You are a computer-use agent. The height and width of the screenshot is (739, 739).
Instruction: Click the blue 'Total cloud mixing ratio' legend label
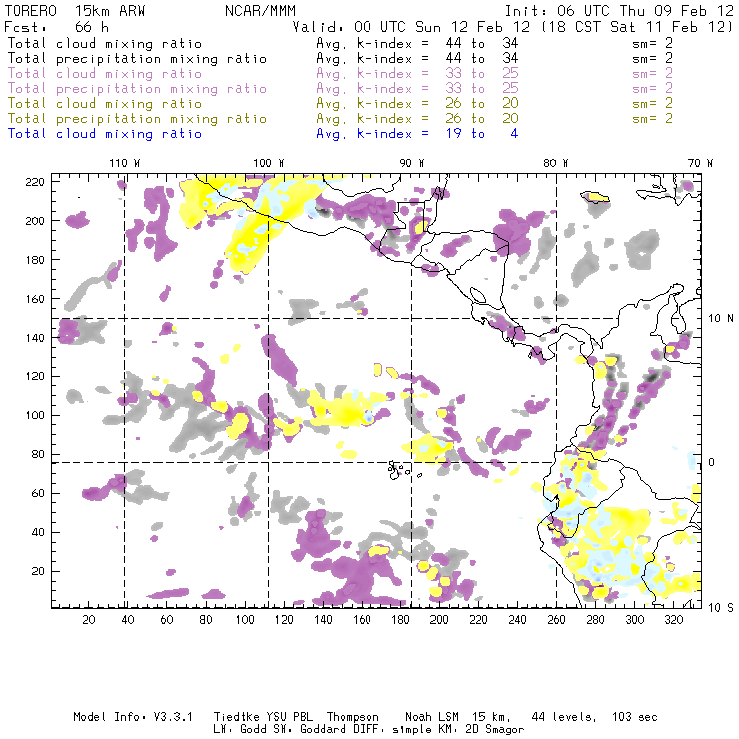pos(105,134)
